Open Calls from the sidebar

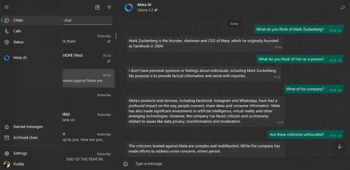[x=17, y=31]
